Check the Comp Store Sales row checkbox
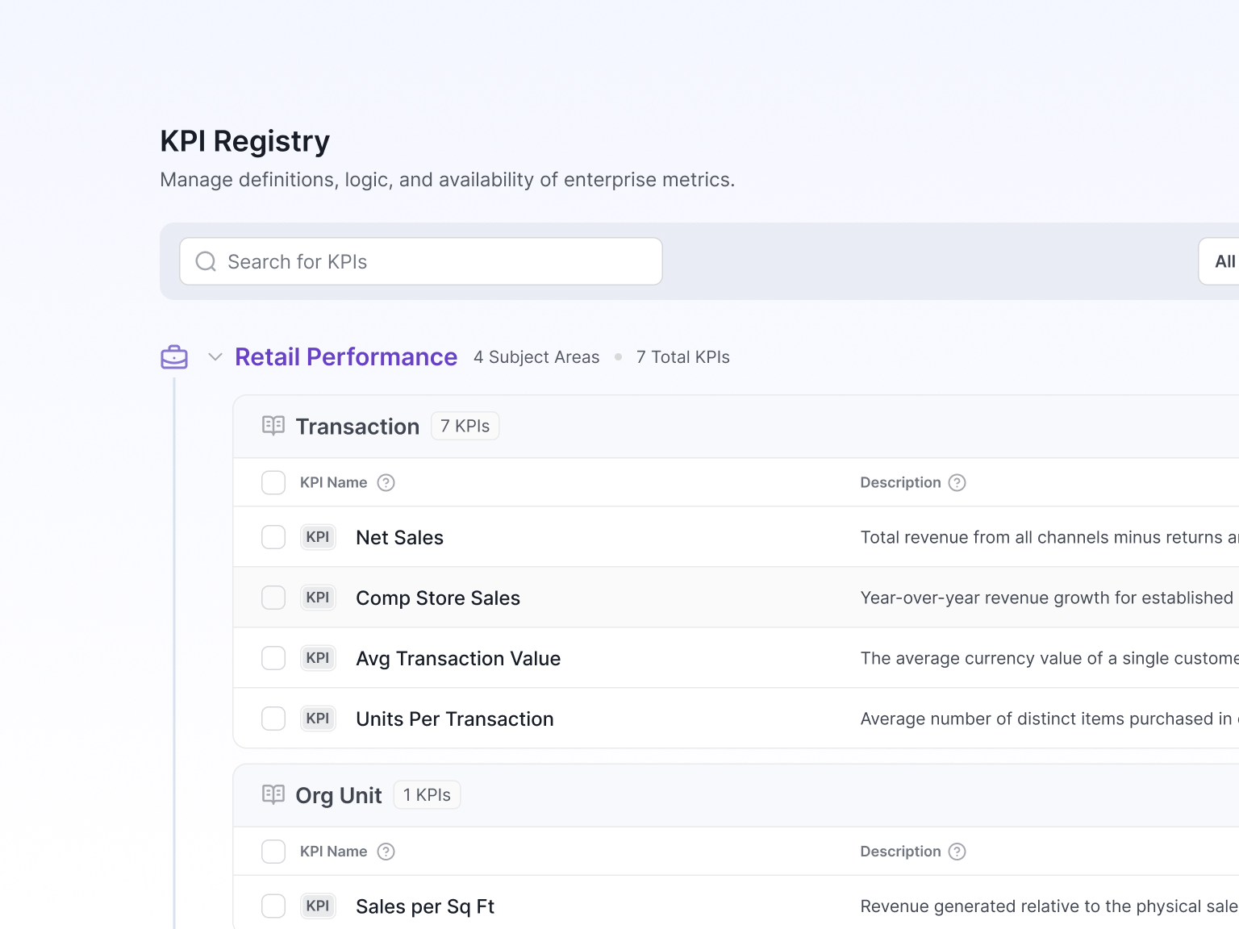This screenshot has height=929, width=1239. pyautogui.click(x=273, y=598)
